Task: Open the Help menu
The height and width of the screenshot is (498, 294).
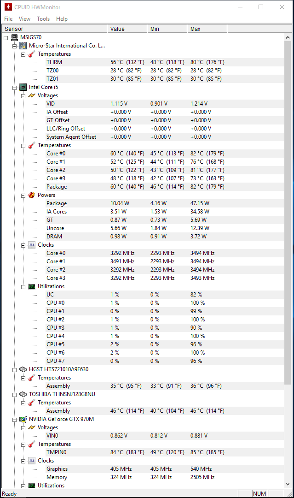Action: [x=62, y=19]
